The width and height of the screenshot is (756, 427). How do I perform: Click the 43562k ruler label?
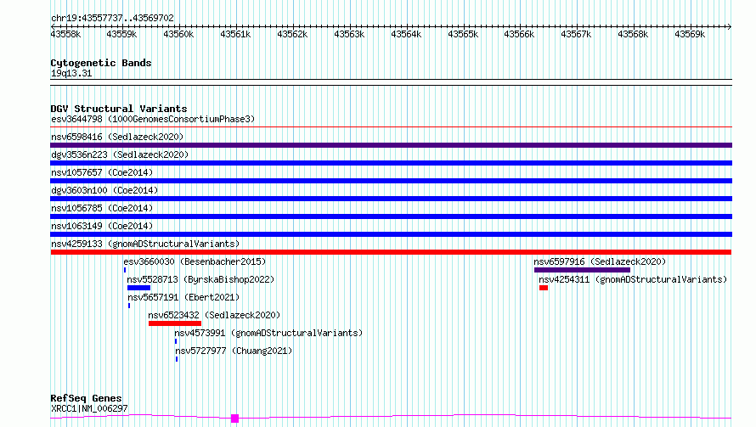point(293,34)
